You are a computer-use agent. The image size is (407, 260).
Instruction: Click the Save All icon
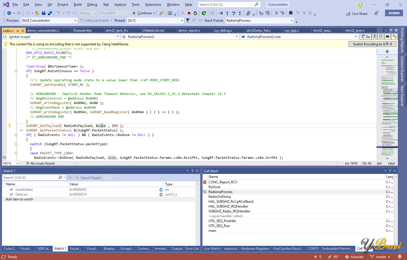pos(50,13)
